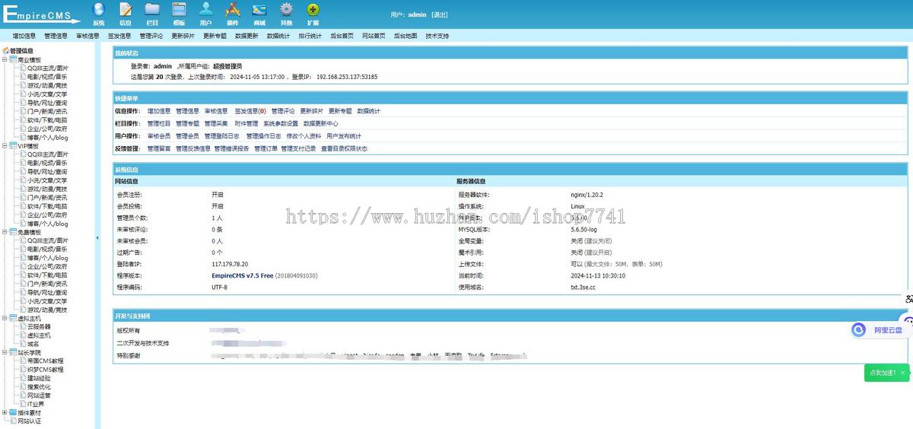Open 数据更新中心 in quick menu
The height and width of the screenshot is (429, 913).
click(x=321, y=123)
